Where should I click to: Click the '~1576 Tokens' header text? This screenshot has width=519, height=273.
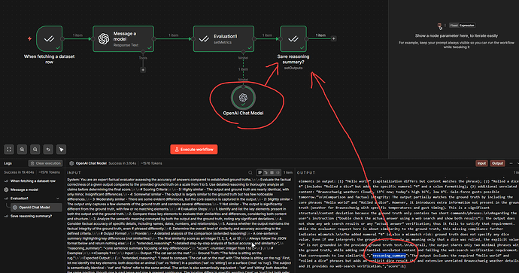[151, 163]
